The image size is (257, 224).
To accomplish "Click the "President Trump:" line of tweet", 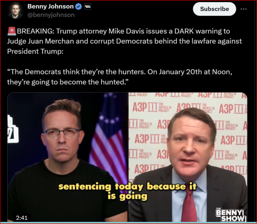I will coord(35,51).
